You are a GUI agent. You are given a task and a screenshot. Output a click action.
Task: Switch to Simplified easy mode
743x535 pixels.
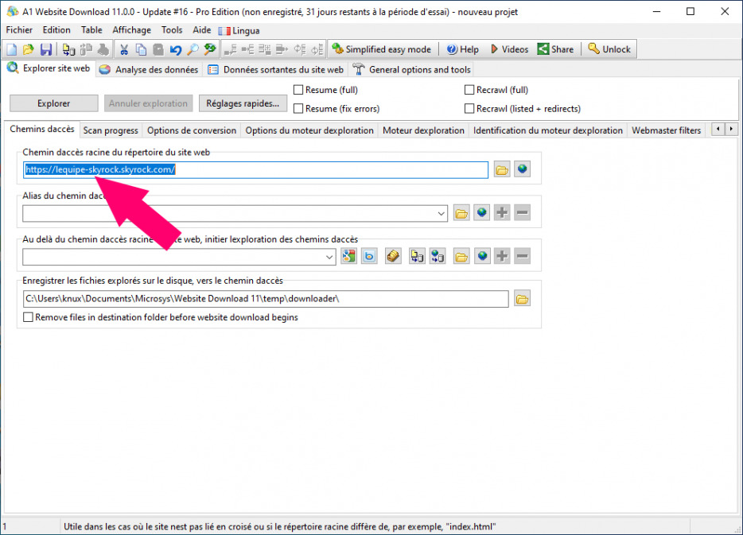coord(382,49)
